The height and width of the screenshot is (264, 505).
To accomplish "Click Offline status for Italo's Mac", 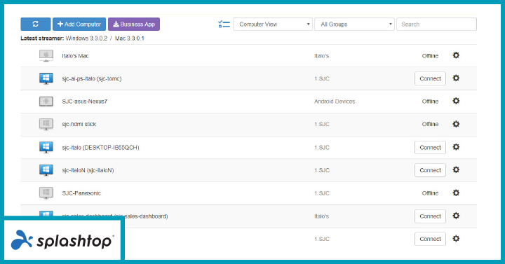I will (430, 56).
